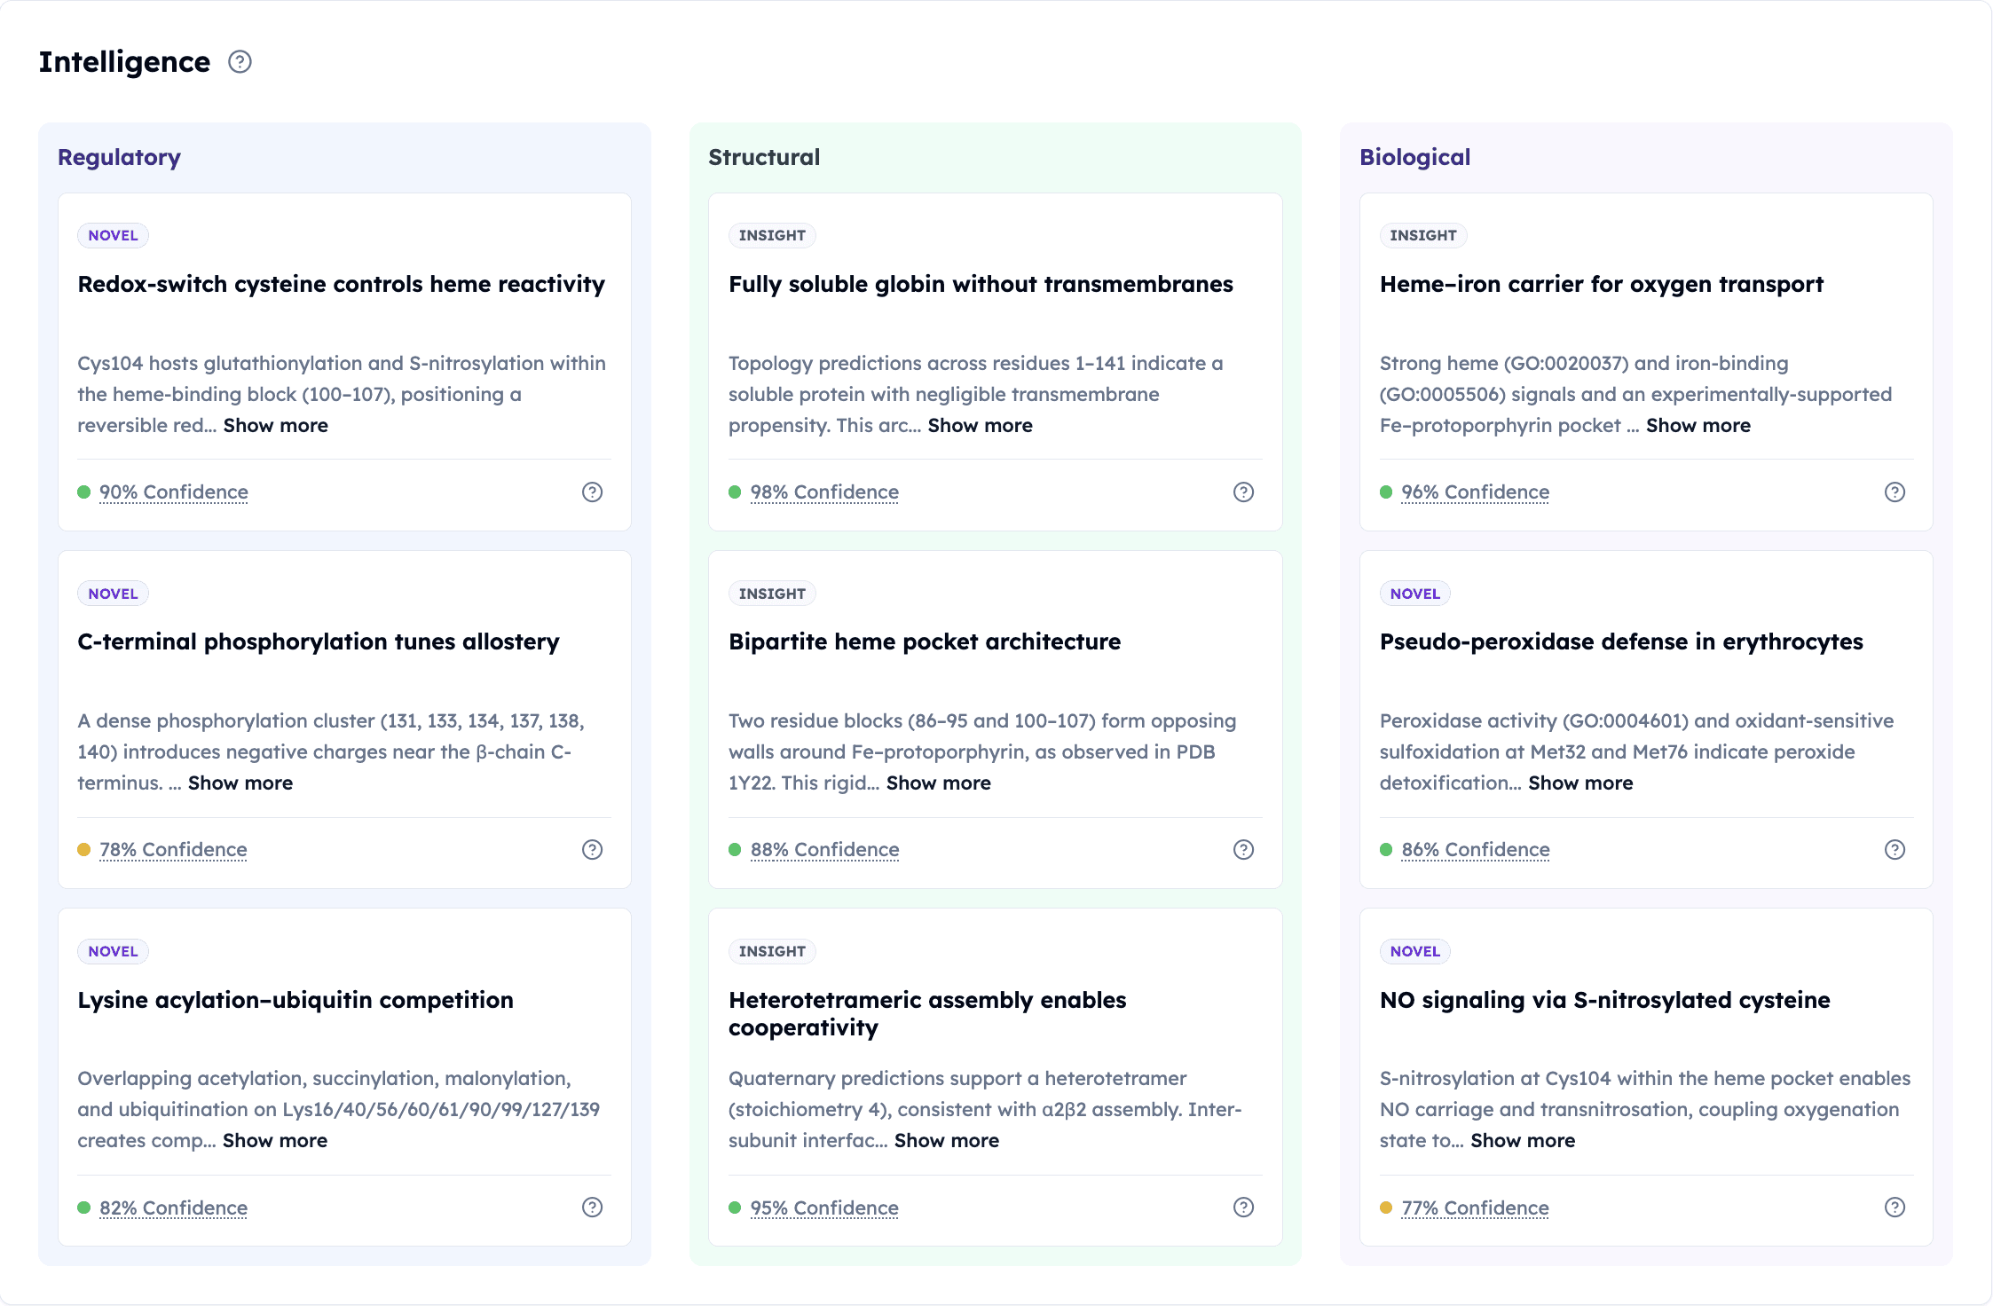Image resolution: width=1993 pixels, height=1306 pixels.
Task: Open help icon on Fully soluble globin card
Action: click(1243, 492)
